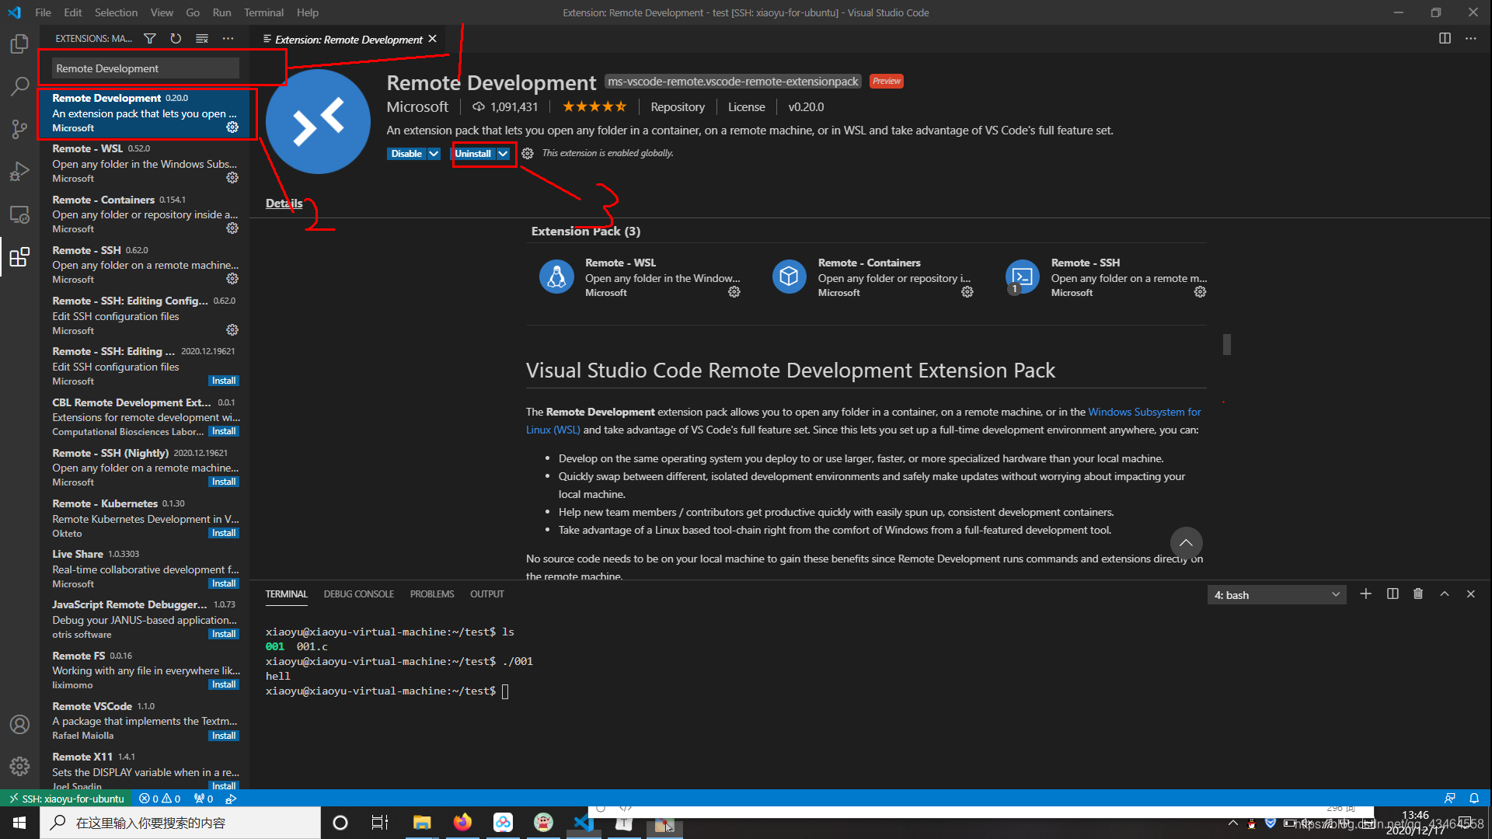Expand the terminal shell selector dropdown
The image size is (1492, 839).
click(x=1337, y=595)
